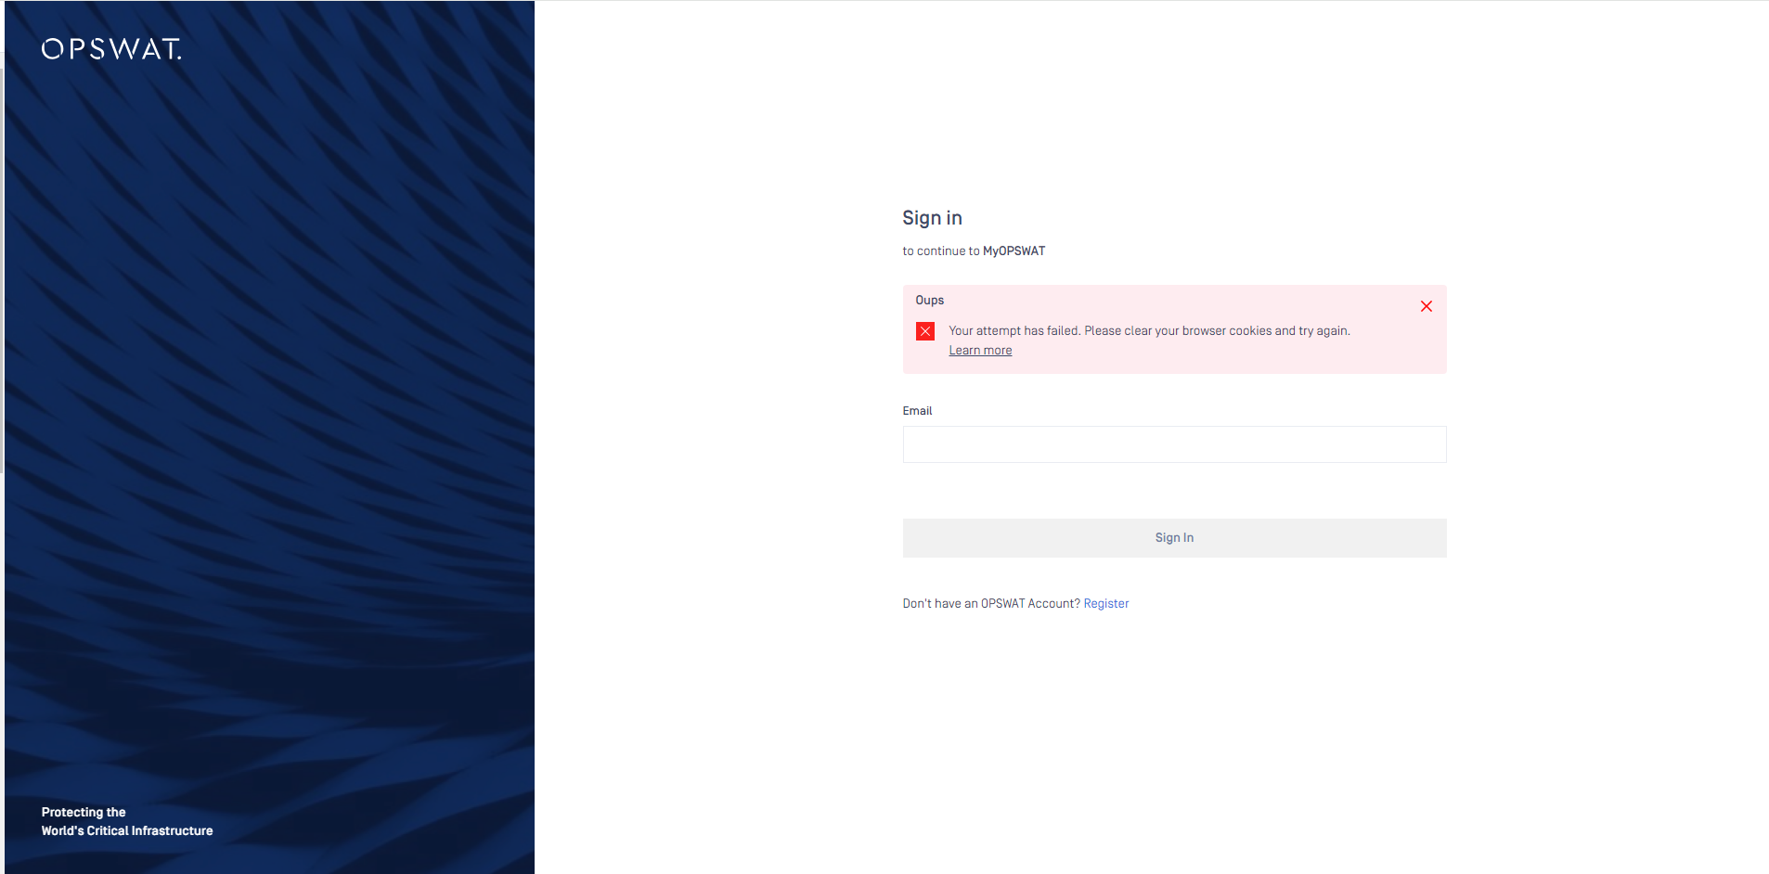The width and height of the screenshot is (1769, 874).
Task: Click the 'Oups' alert title
Action: (929, 301)
